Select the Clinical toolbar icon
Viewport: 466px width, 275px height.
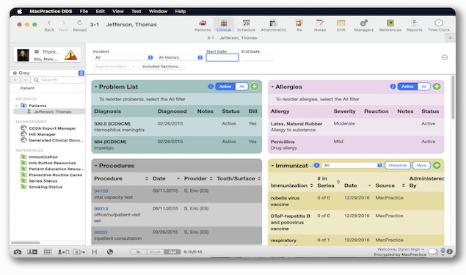tap(224, 26)
